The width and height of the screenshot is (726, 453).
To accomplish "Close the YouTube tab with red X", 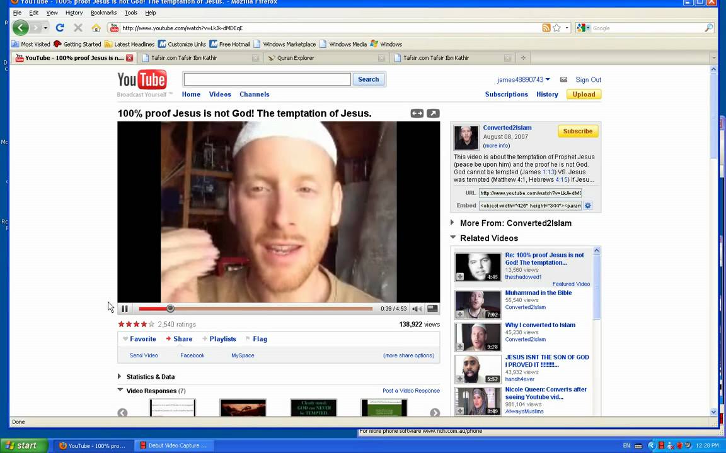I will (x=130, y=58).
